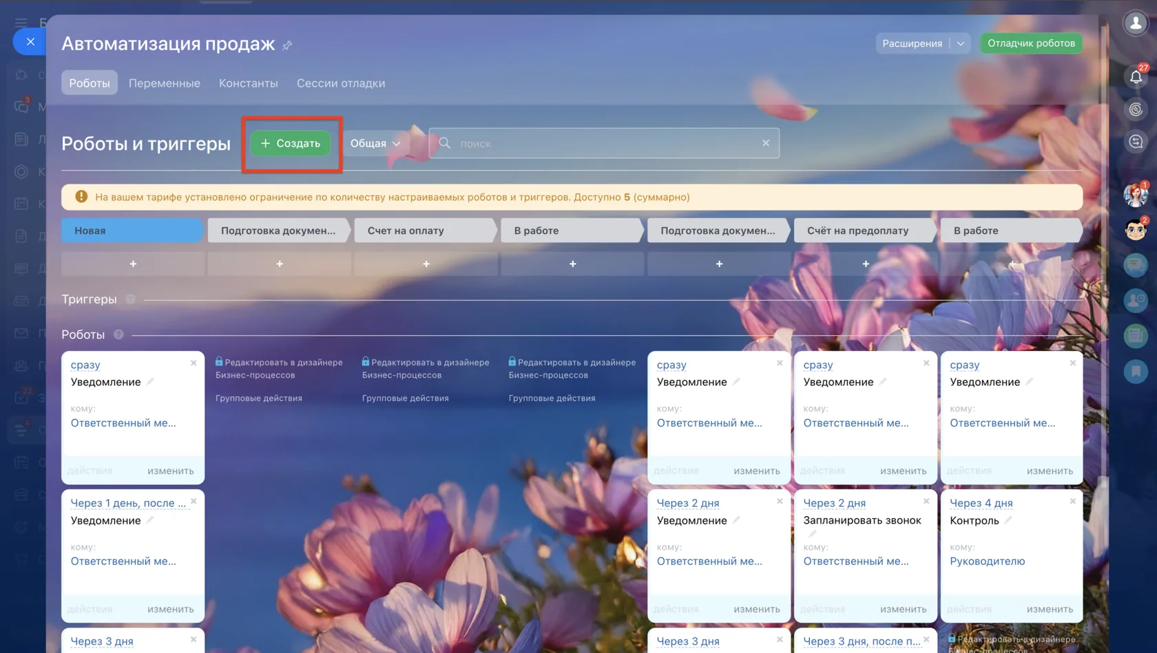Open 'Через 3 дня, после п...' delay link

click(x=862, y=641)
